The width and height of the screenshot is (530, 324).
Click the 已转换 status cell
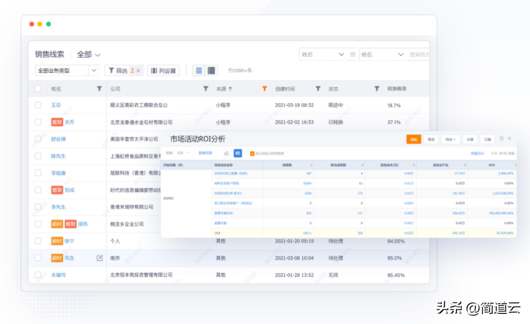336,122
